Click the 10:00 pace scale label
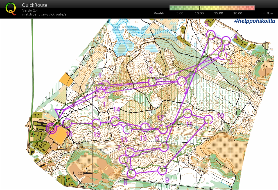 199,13
